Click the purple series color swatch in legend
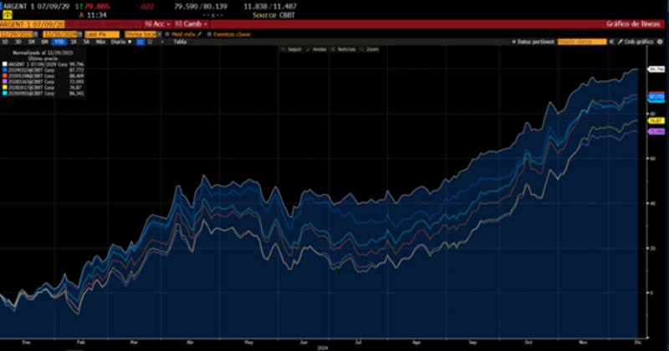 (4, 81)
